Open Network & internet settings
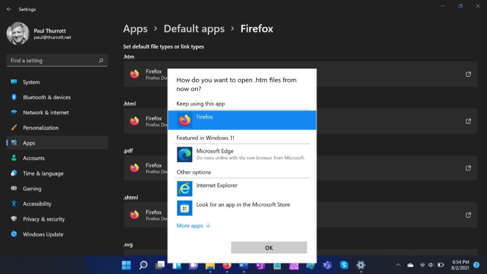 pos(46,112)
